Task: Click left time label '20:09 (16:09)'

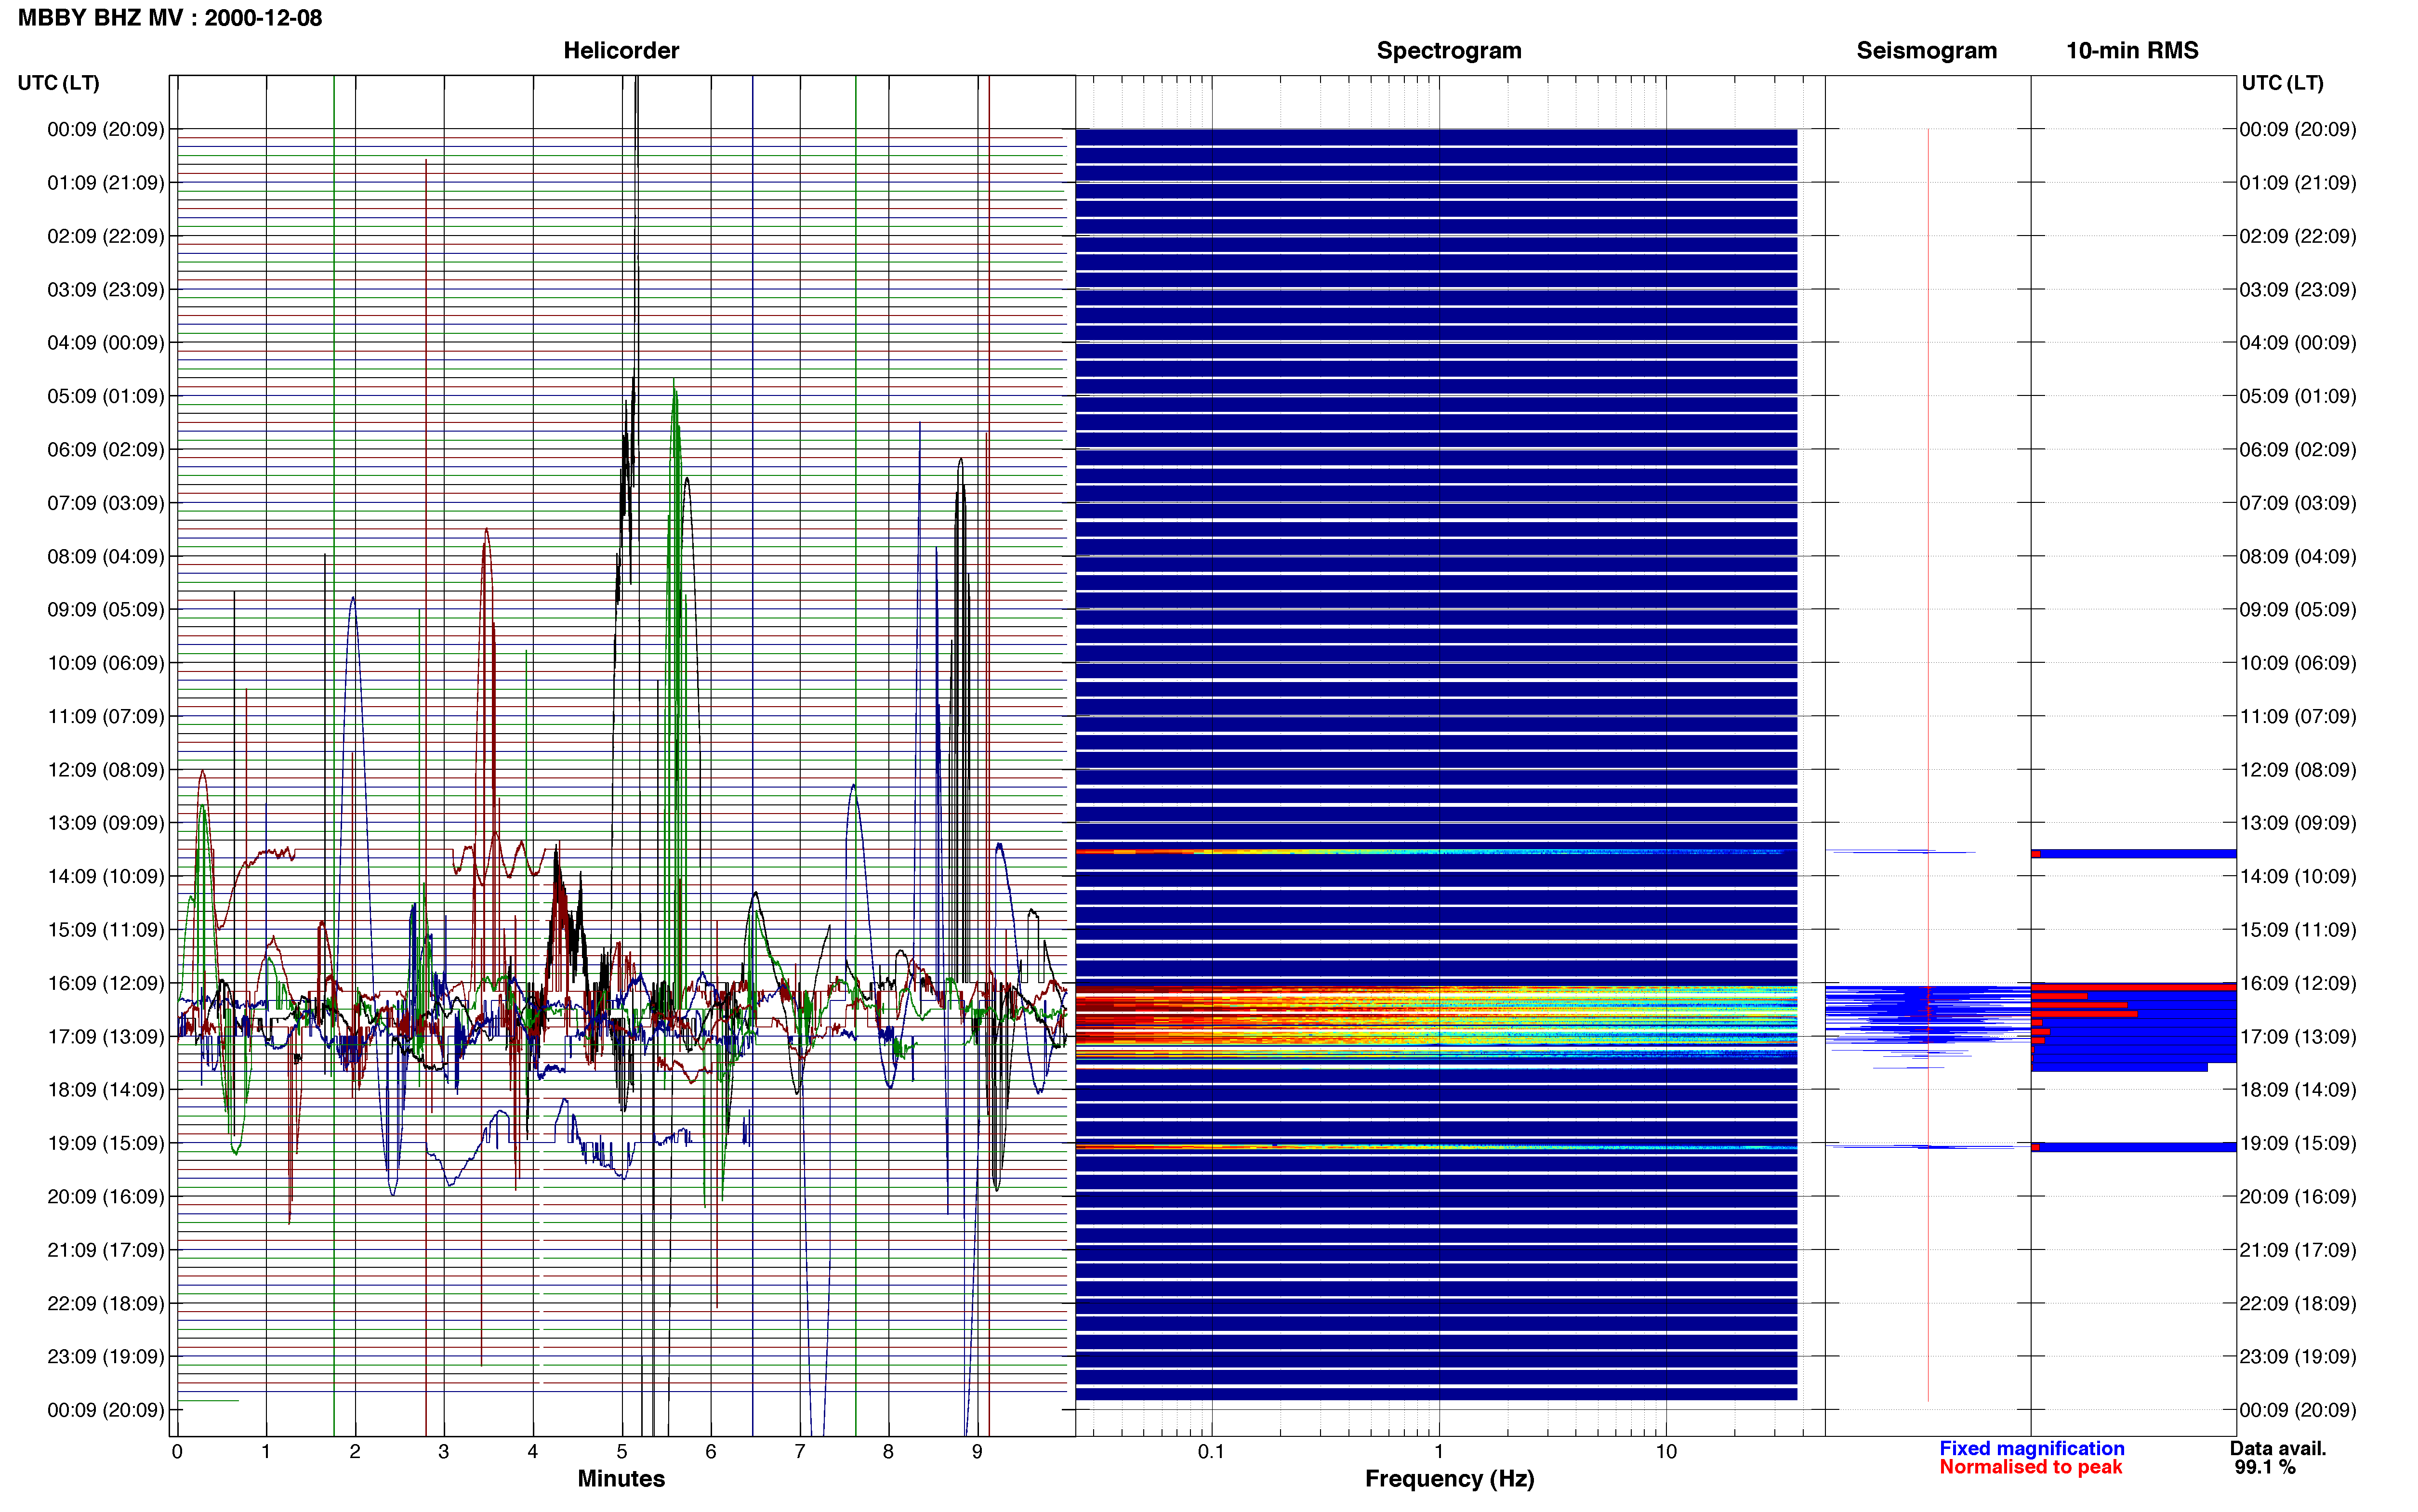Action: (x=106, y=1196)
